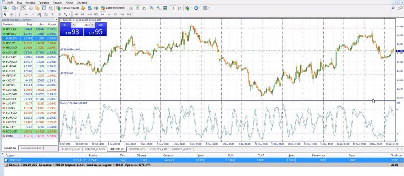Select the trendline drawing tool
Screen dimensions: 404x176
(x=33, y=14)
